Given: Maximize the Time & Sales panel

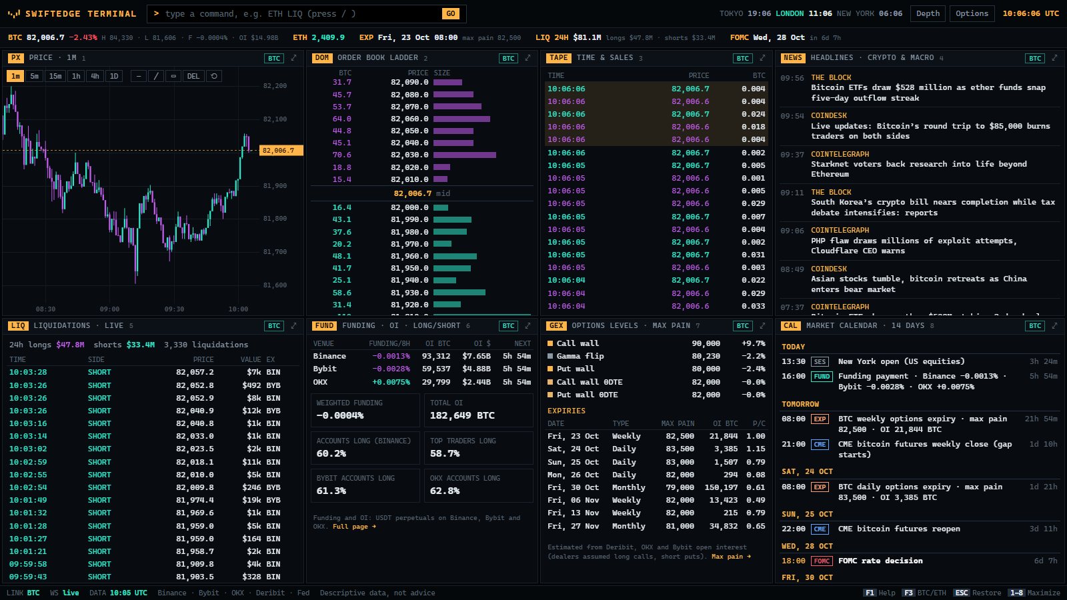Looking at the screenshot, I should coord(762,58).
